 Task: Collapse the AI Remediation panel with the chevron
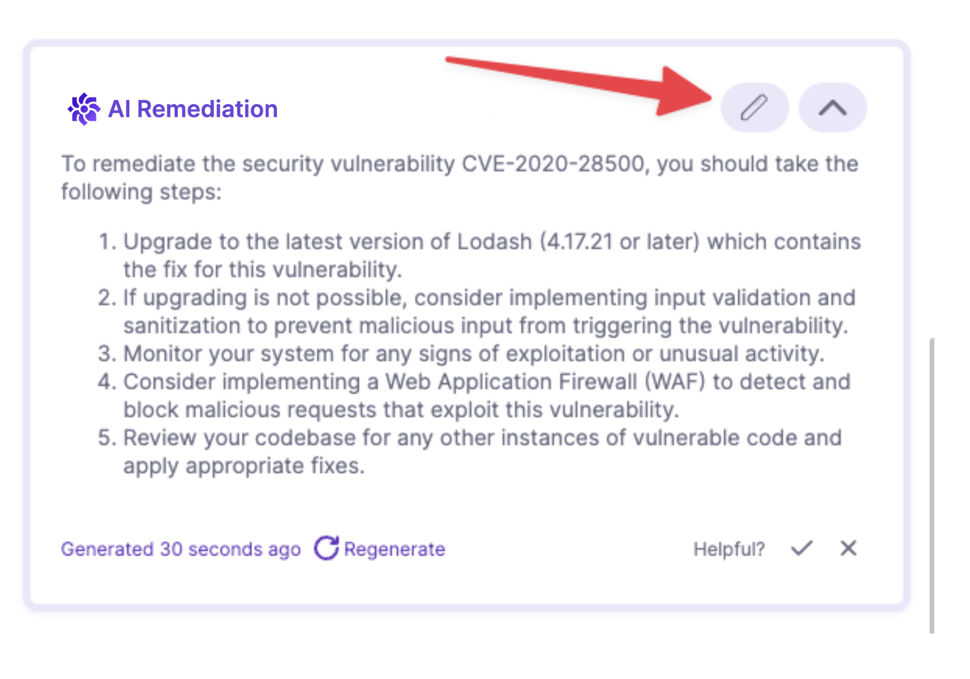(x=832, y=108)
